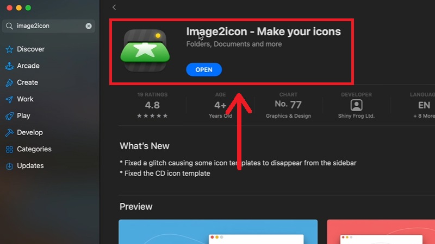This screenshot has height=244, width=435.
Task: Click the Categories grid icon
Action: coord(9,150)
